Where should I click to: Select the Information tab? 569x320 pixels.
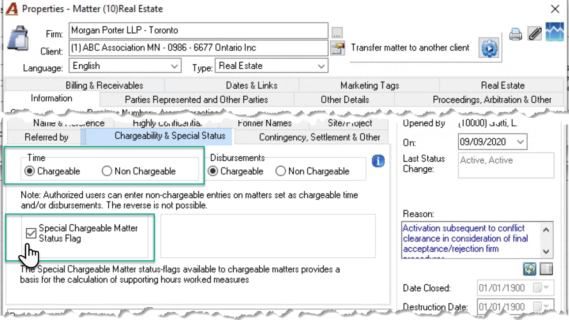[x=51, y=98]
